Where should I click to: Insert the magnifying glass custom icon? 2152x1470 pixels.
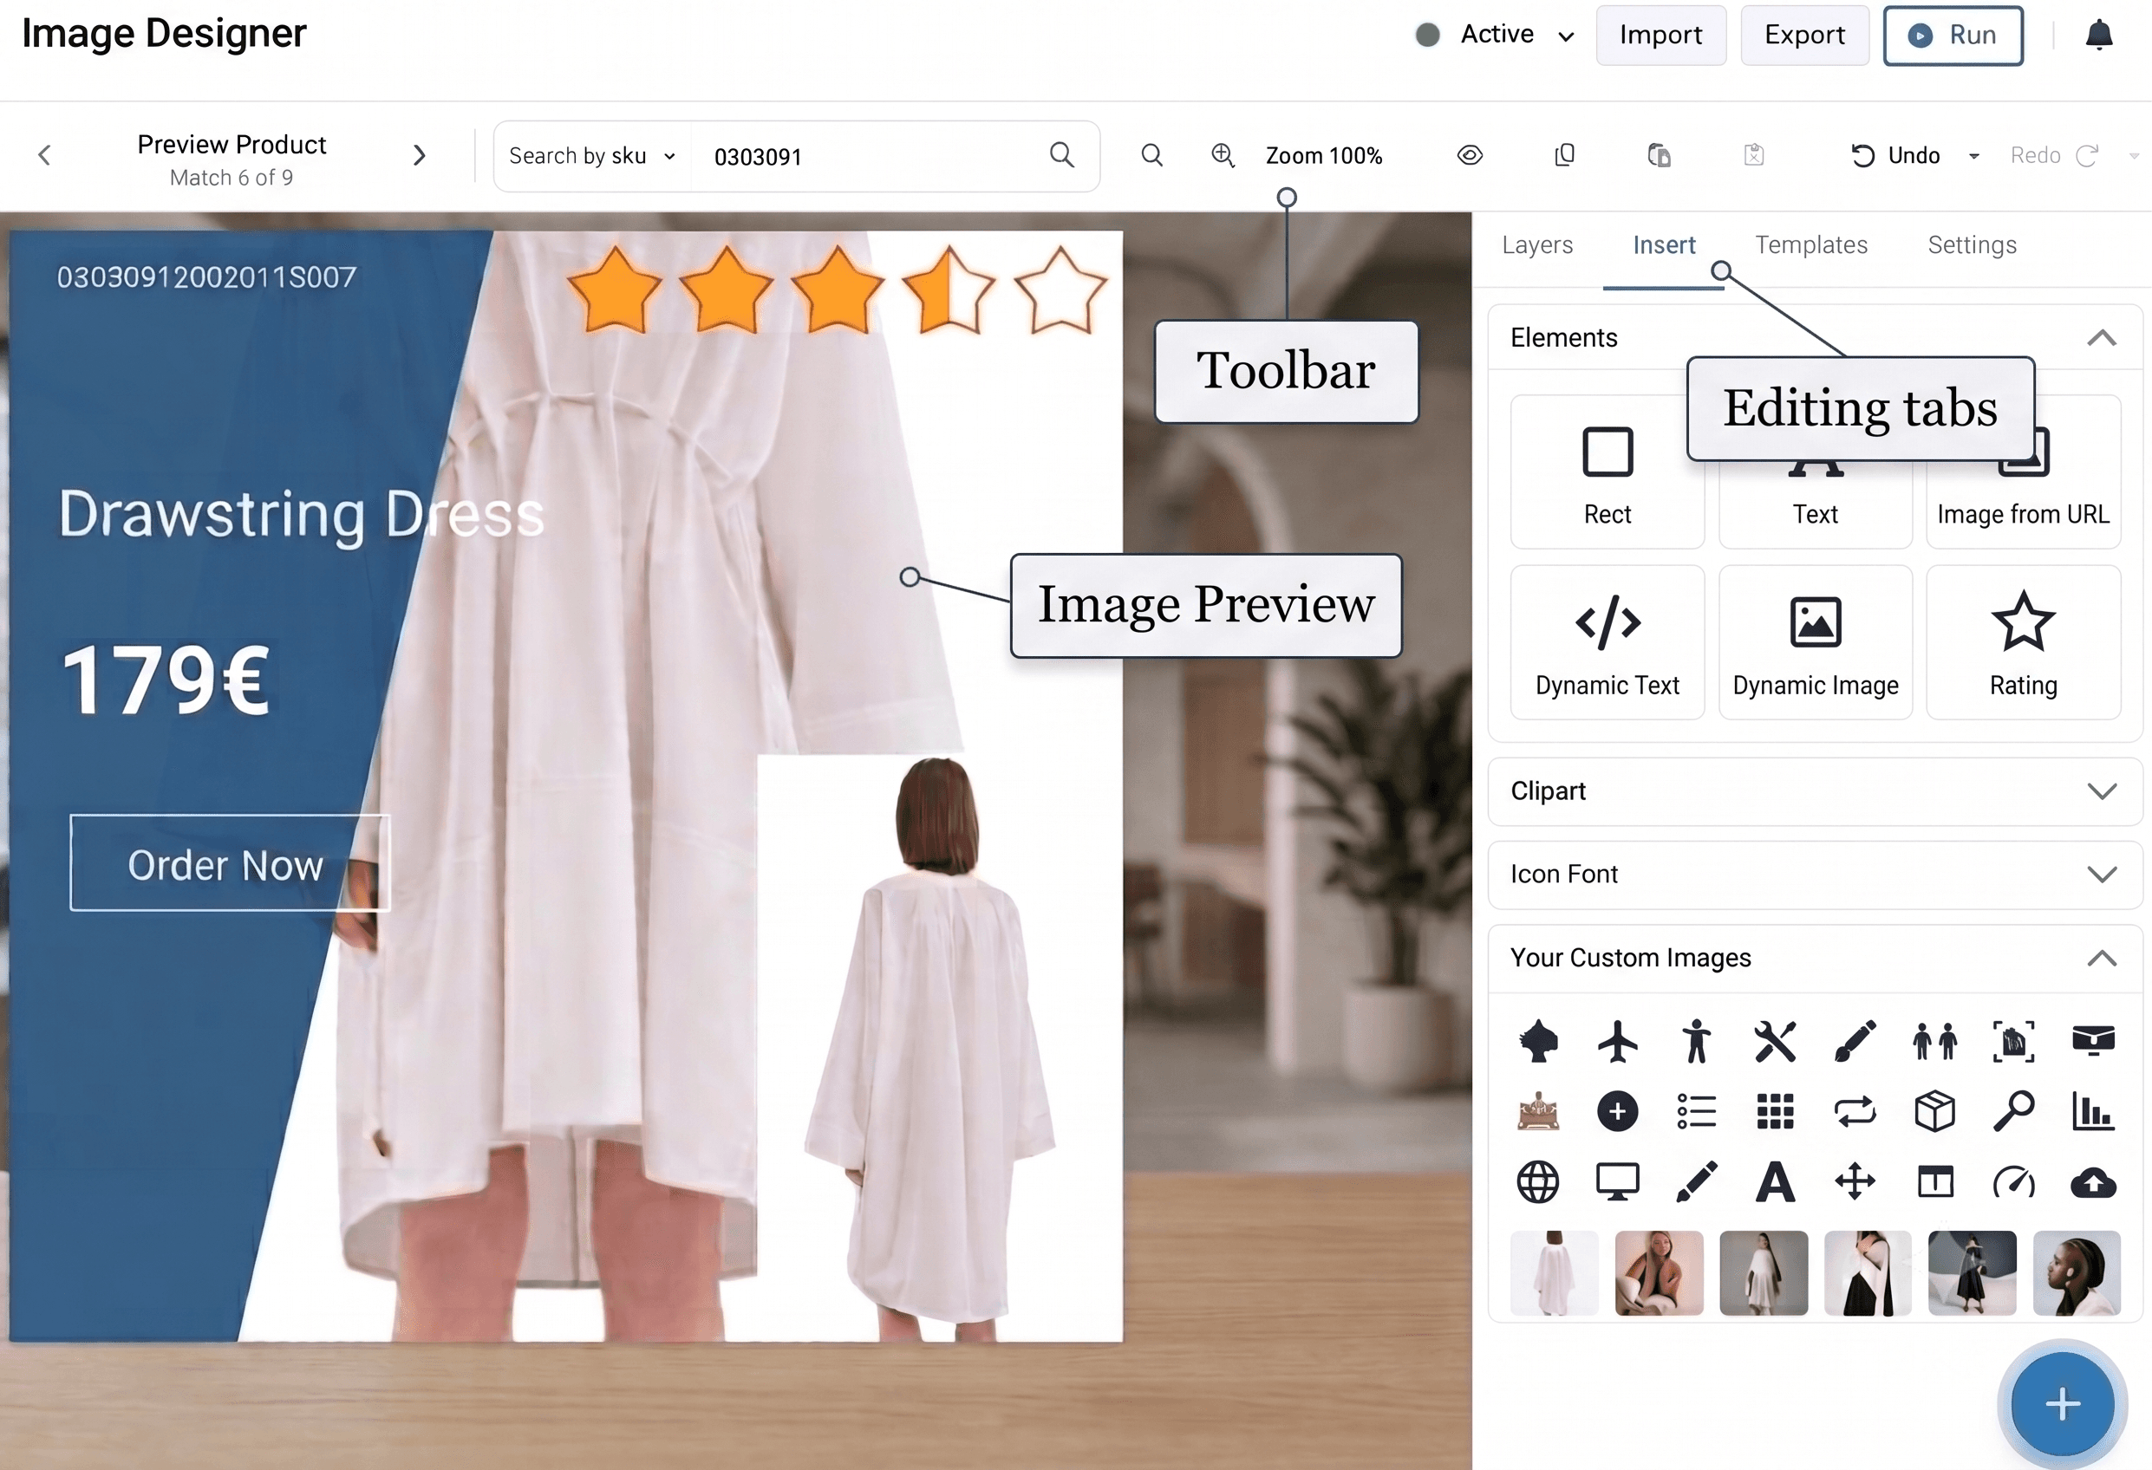click(x=2014, y=1111)
